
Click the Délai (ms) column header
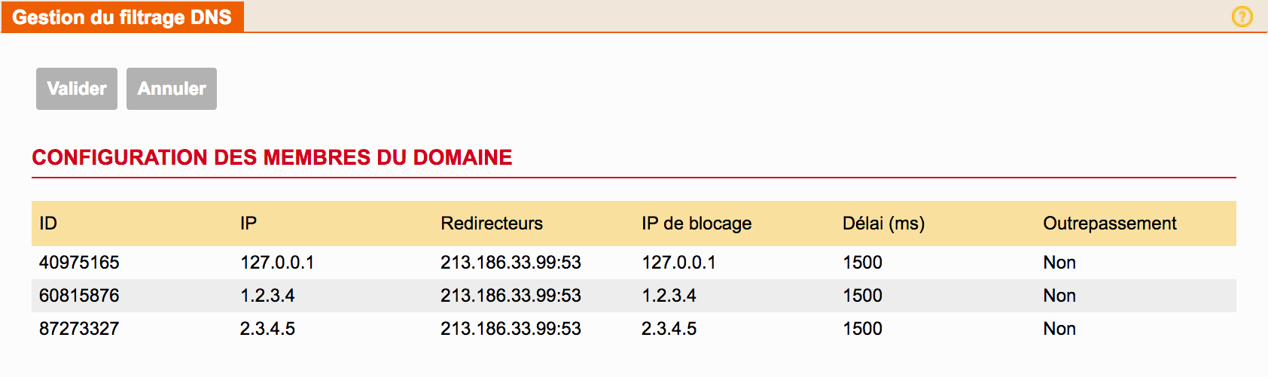(x=883, y=223)
